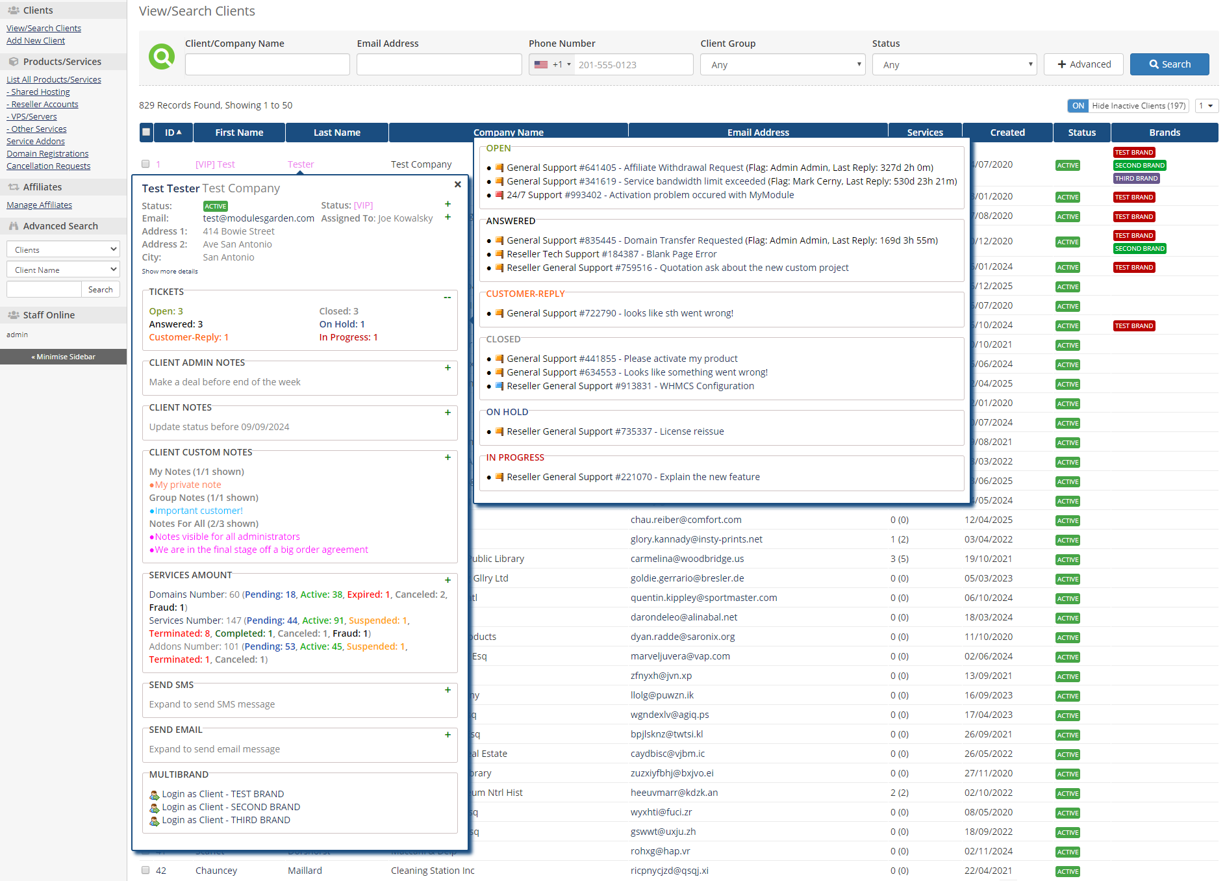Image resolution: width=1225 pixels, height=881 pixels.
Task: Sort the table by Last Name column
Action: 336,133
